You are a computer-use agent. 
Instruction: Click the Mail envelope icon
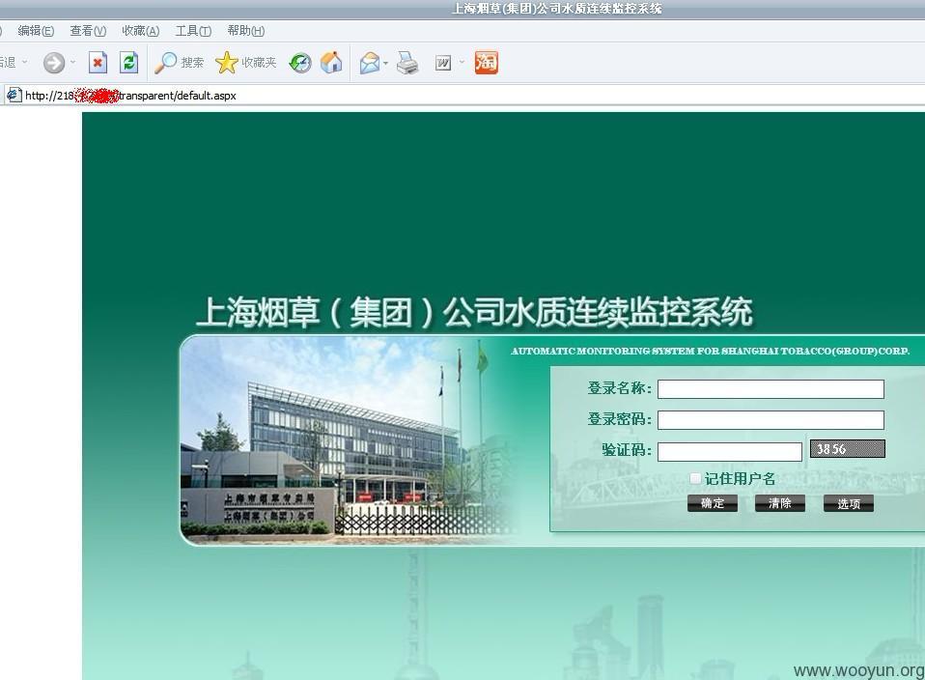click(370, 63)
